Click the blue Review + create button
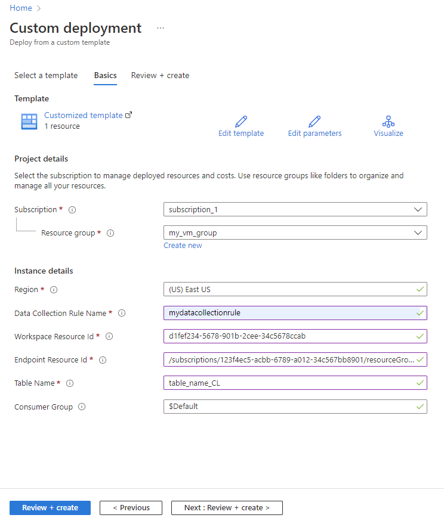Image resolution: width=444 pixels, height=524 pixels. (x=50, y=508)
